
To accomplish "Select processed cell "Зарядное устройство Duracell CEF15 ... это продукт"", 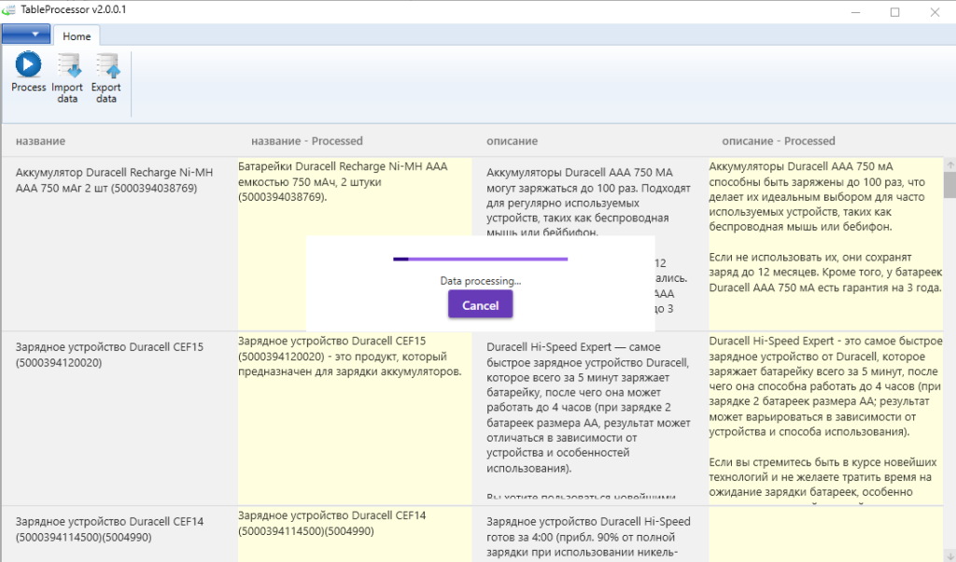I will 355,419.
